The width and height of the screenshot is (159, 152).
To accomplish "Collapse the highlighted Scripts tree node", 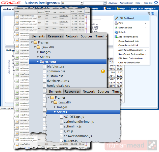I will [55, 112].
